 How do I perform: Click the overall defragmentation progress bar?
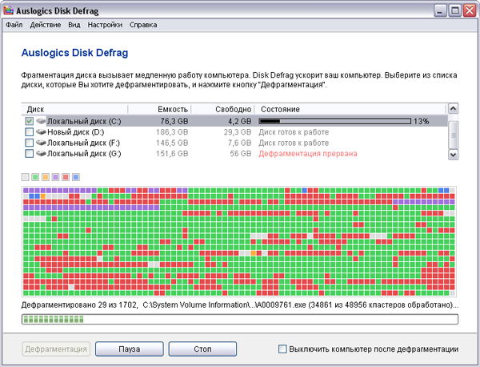pyautogui.click(x=240, y=319)
